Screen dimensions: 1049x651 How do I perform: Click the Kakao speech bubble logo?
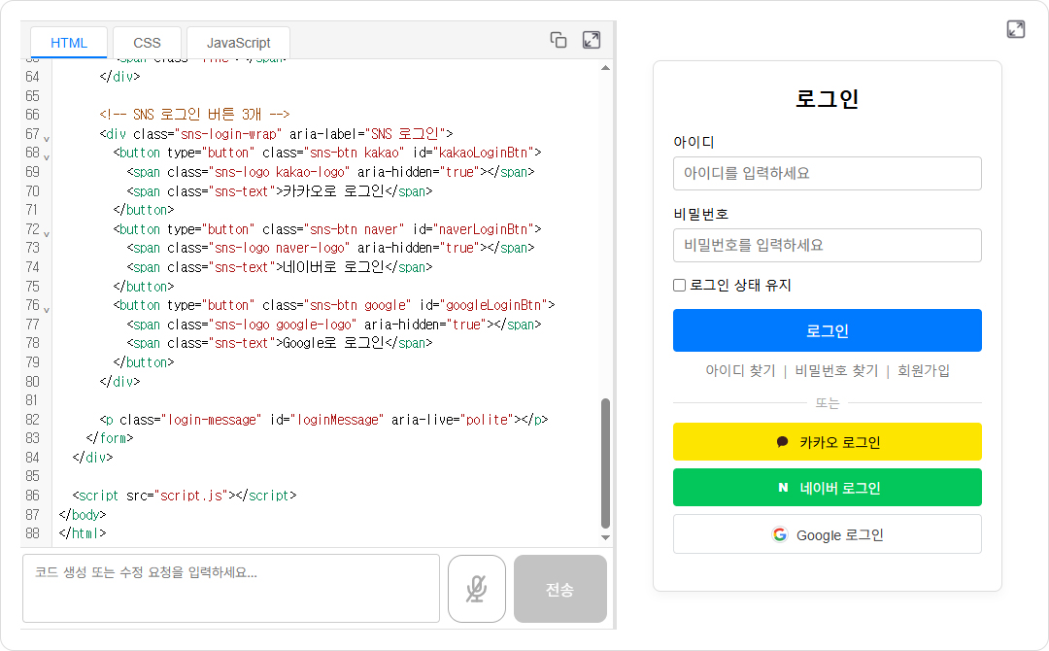point(783,442)
